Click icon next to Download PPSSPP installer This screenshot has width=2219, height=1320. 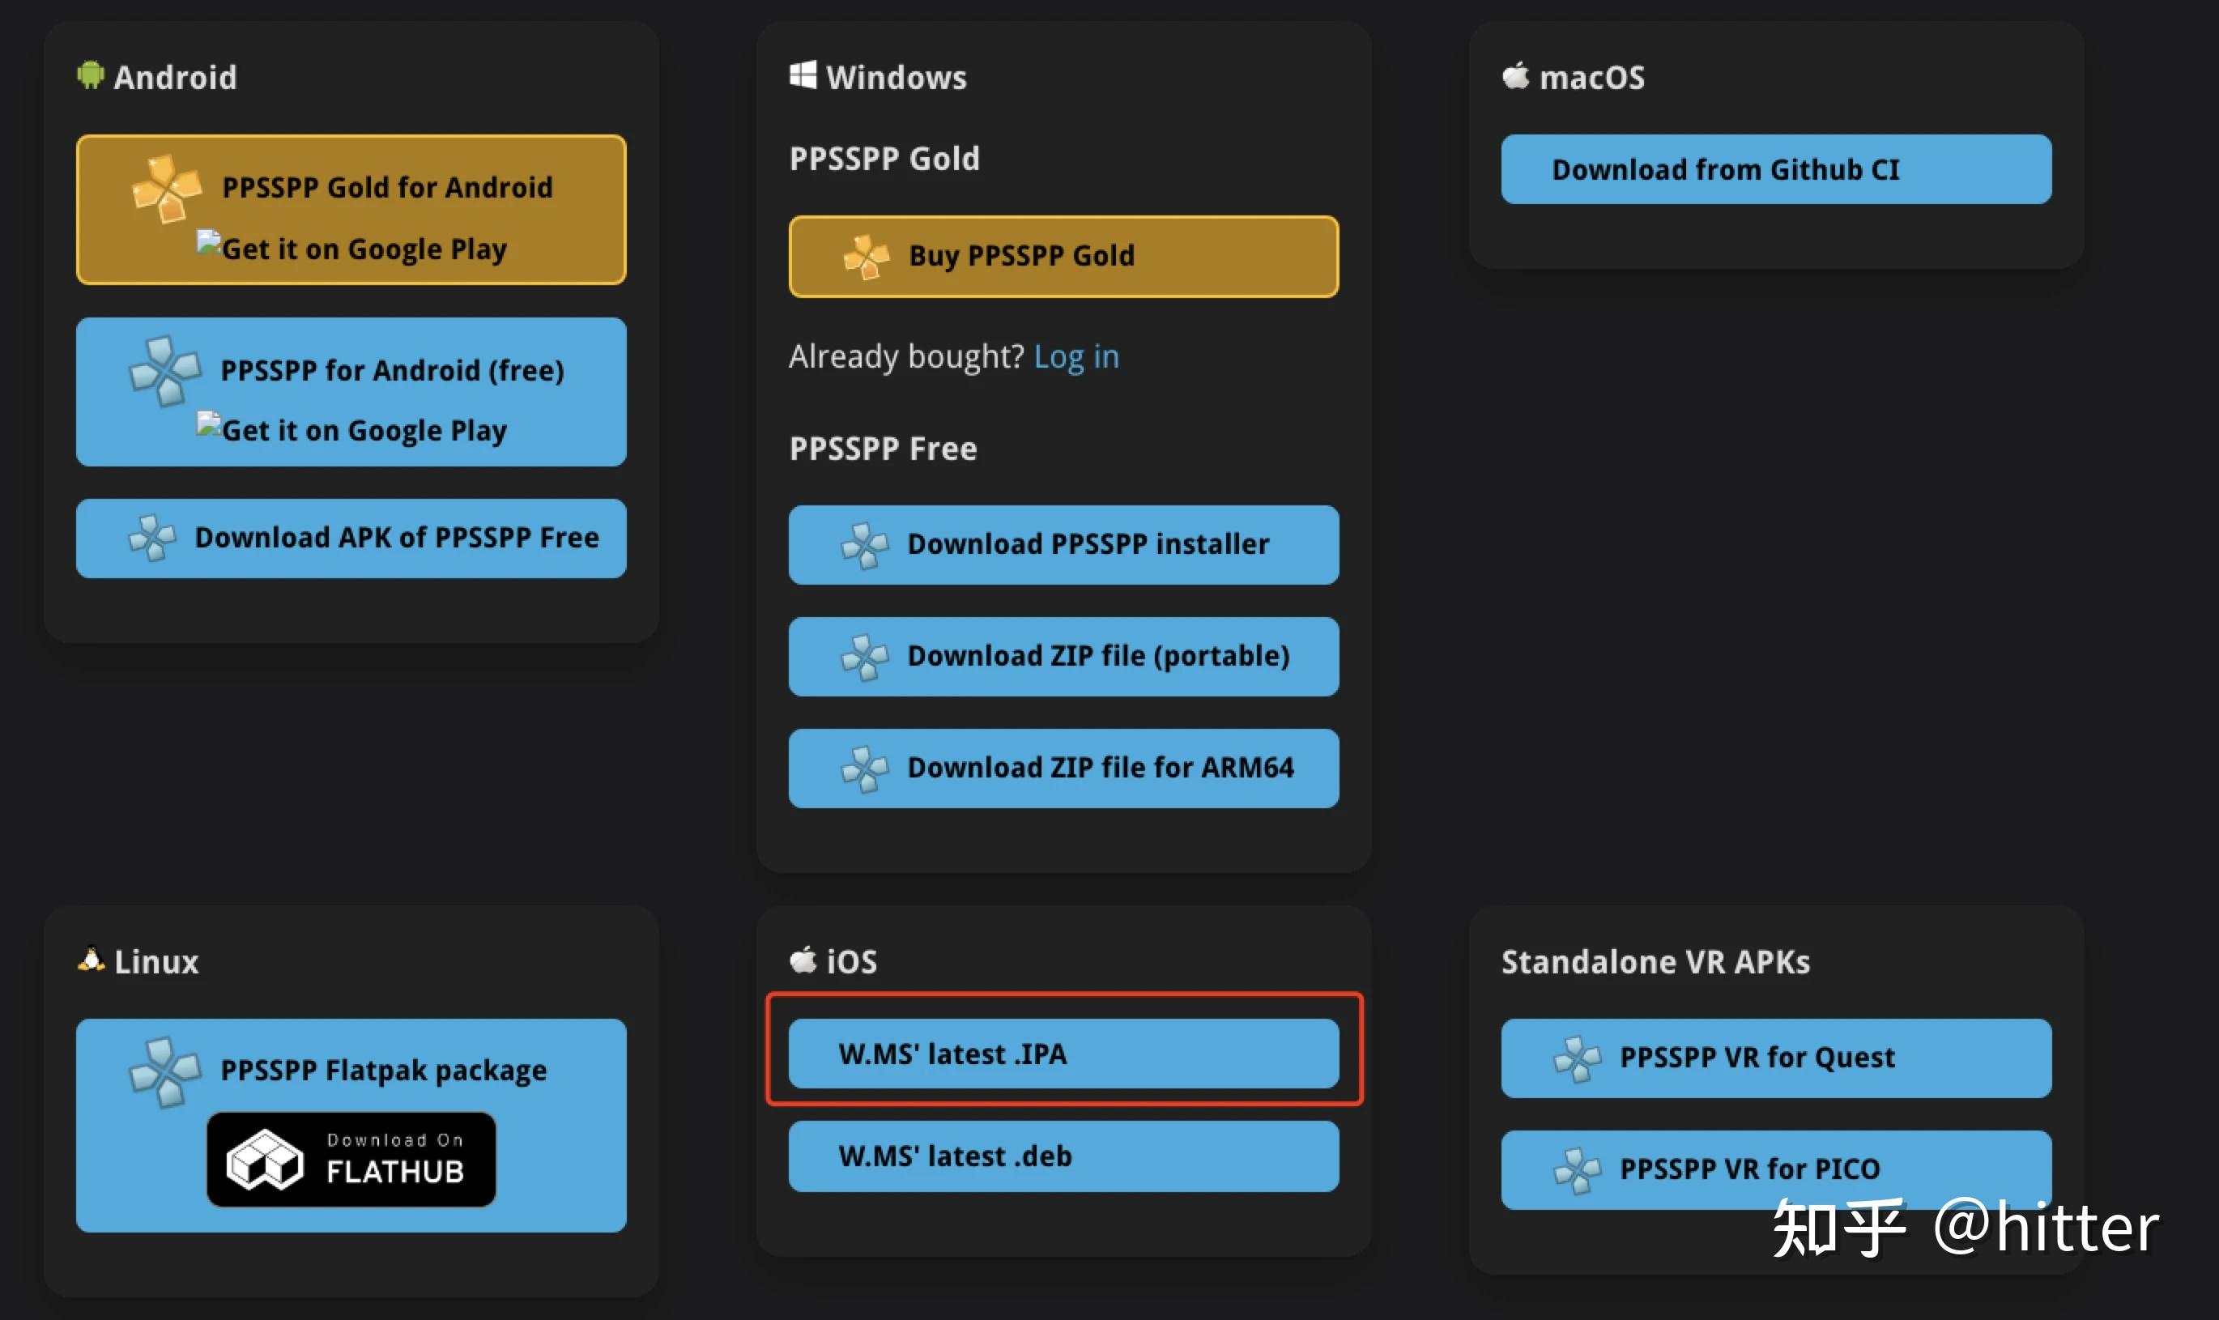[x=864, y=545]
